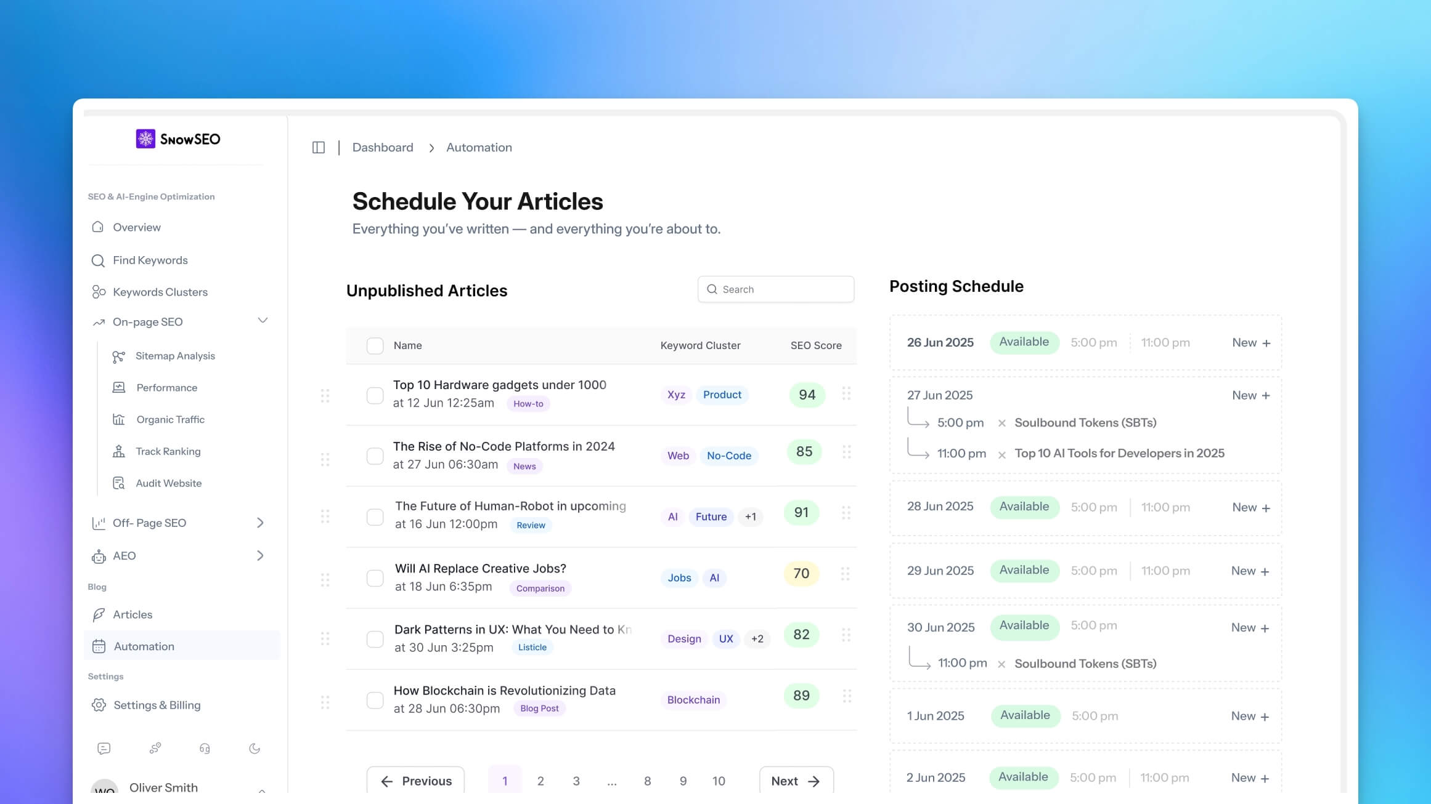Select the Find Keywords magnifier icon
This screenshot has height=804, width=1431.
[99, 260]
